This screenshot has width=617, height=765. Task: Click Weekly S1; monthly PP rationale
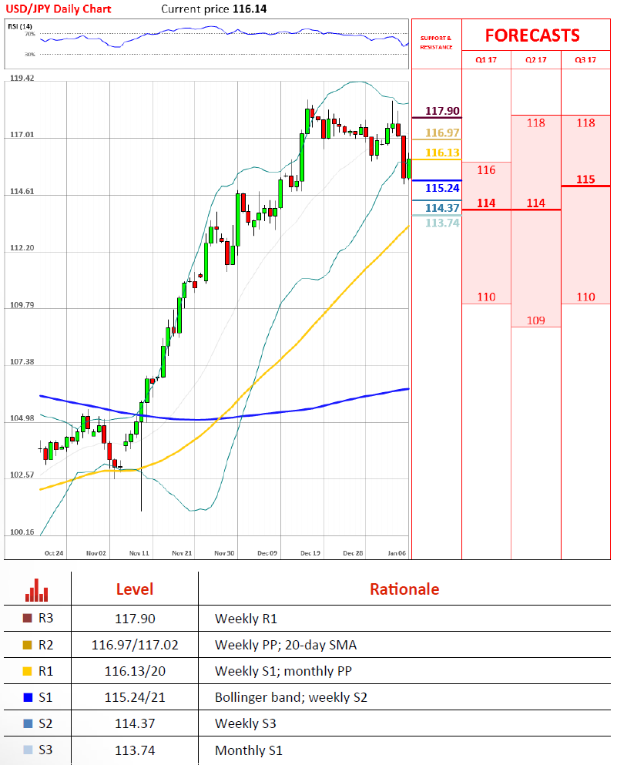coord(283,671)
